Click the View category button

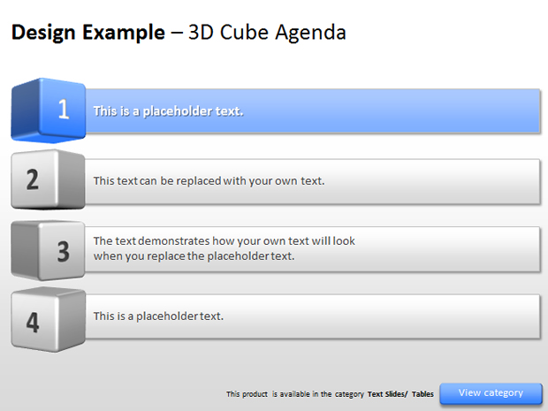click(x=491, y=393)
